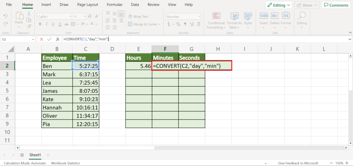This screenshot has width=353, height=166.
Task: Cancel the formula with the red X
Action: (x=41, y=39)
